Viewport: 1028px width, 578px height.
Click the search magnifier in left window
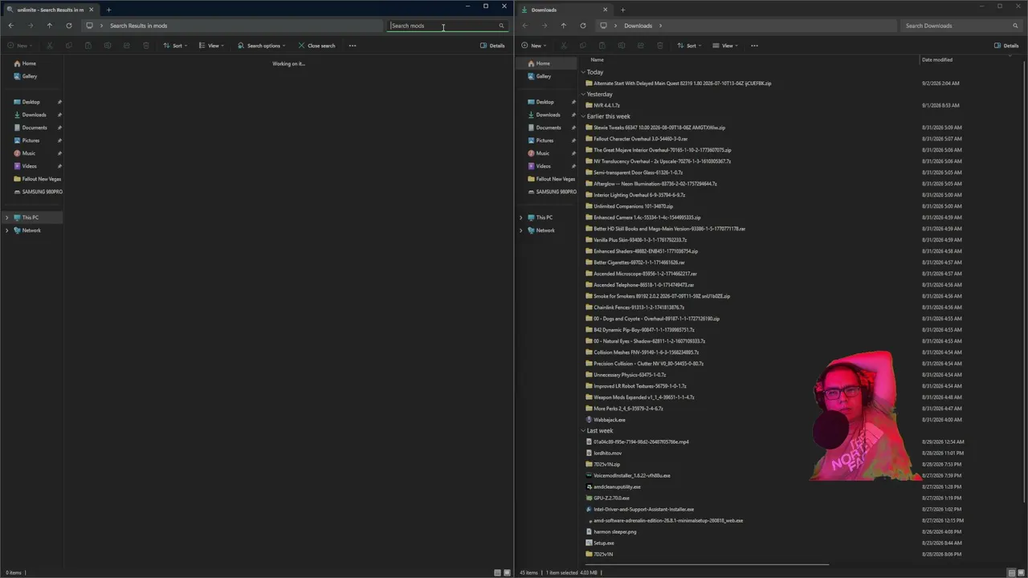[501, 26]
